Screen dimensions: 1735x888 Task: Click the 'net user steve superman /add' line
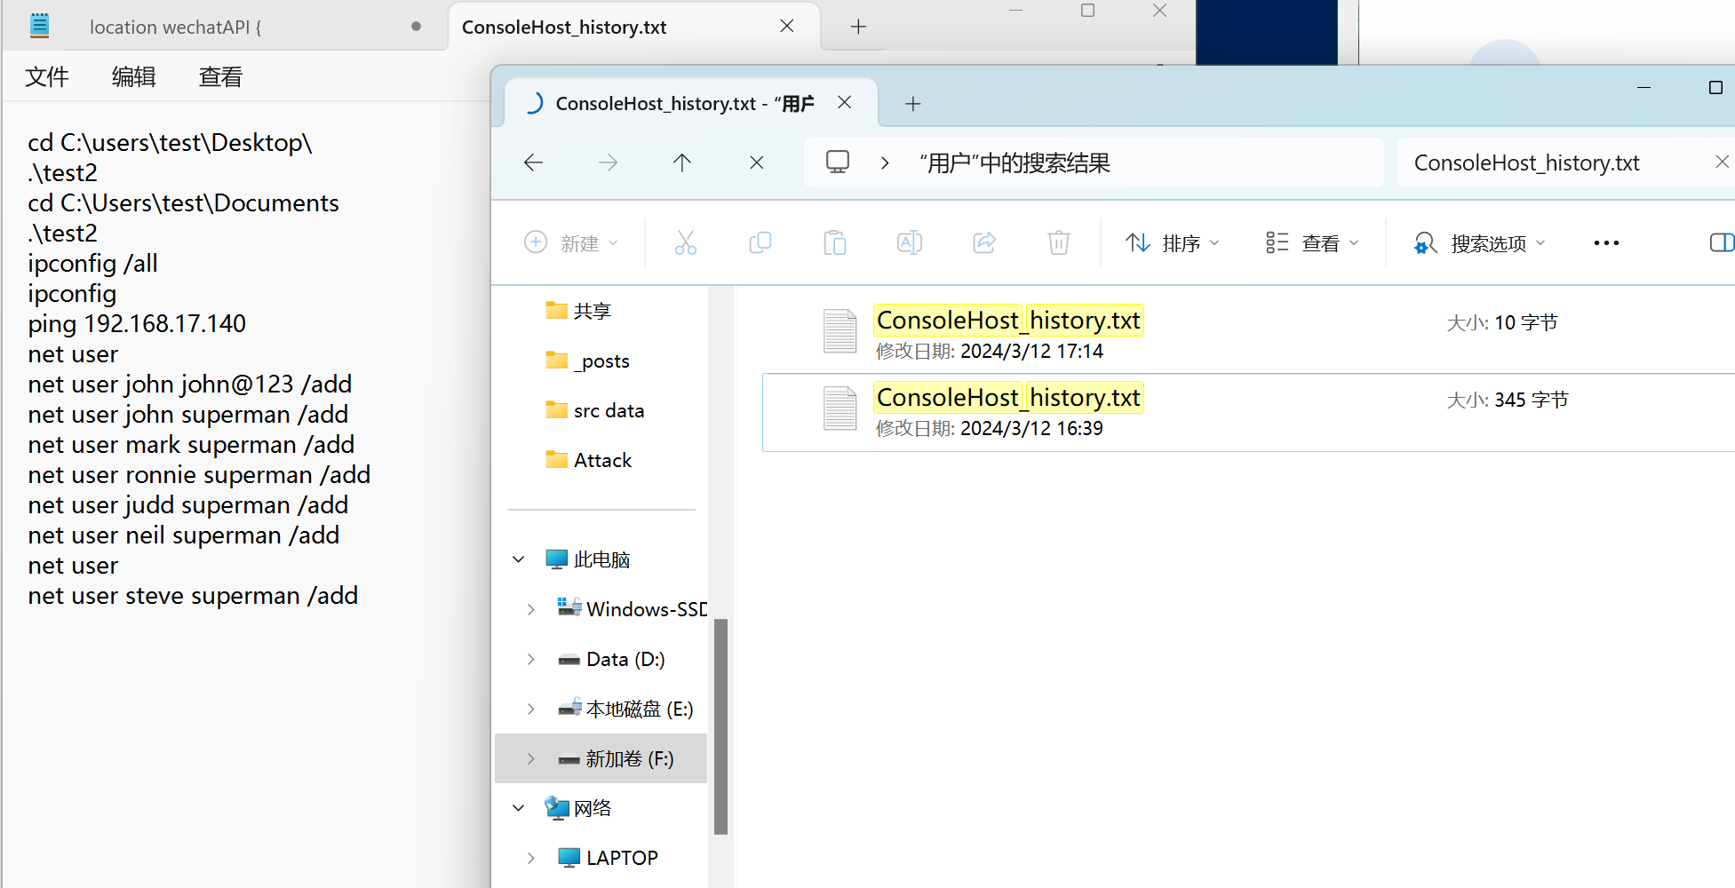193,595
